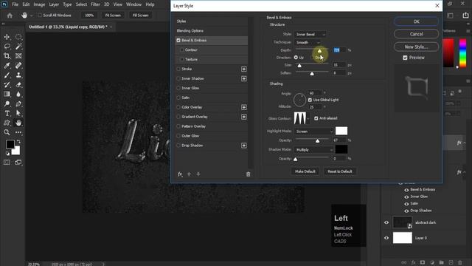Add another Stroke effect with plus icon
Viewport: 472px width, 266px height.
pyautogui.click(x=244, y=69)
